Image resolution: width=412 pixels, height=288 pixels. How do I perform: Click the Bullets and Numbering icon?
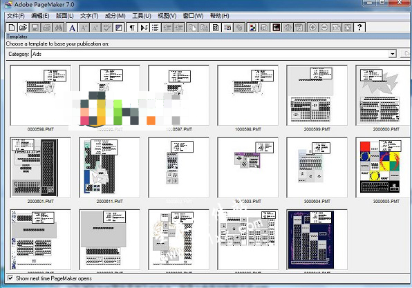click(x=156, y=28)
